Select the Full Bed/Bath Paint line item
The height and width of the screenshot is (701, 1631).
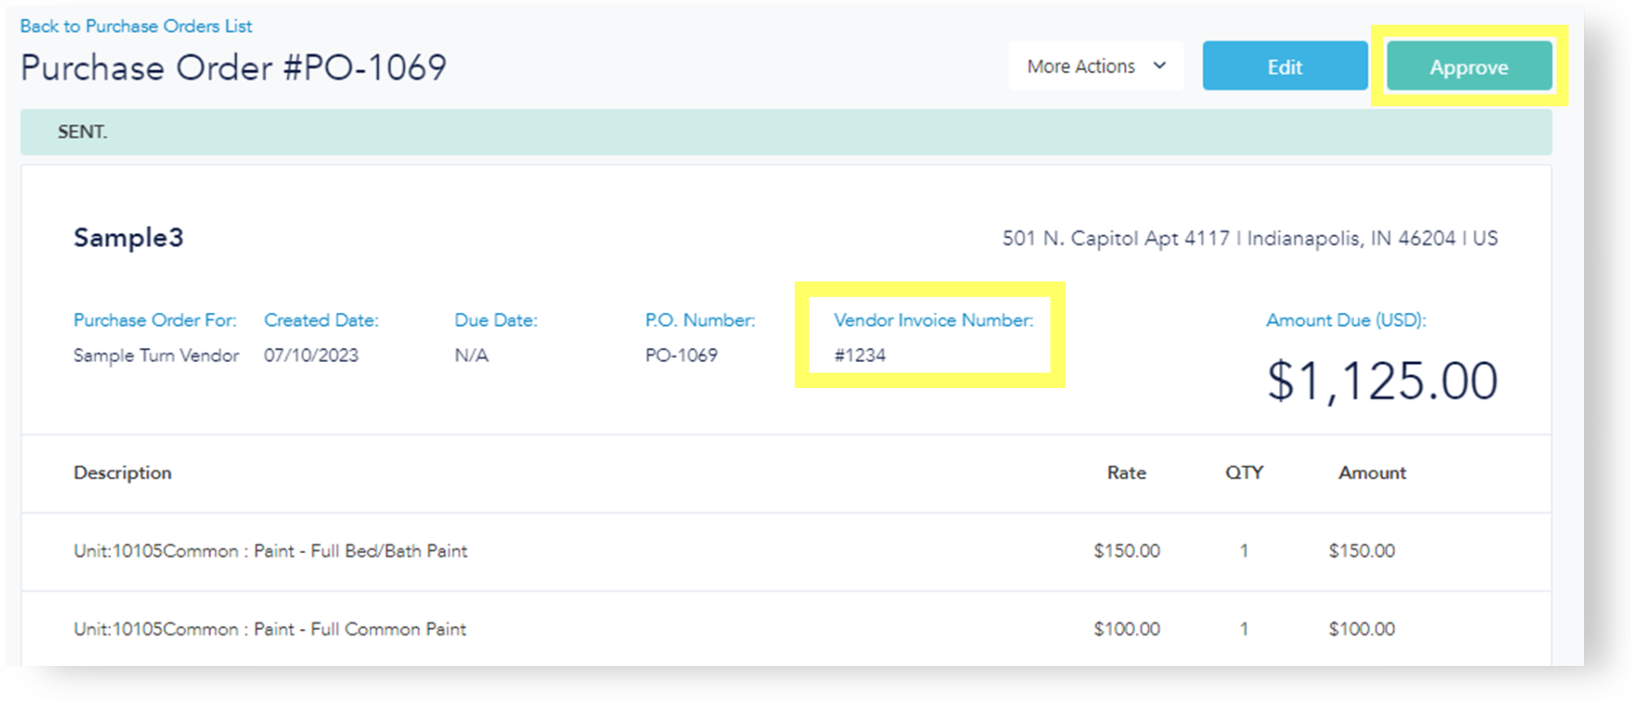tap(270, 551)
